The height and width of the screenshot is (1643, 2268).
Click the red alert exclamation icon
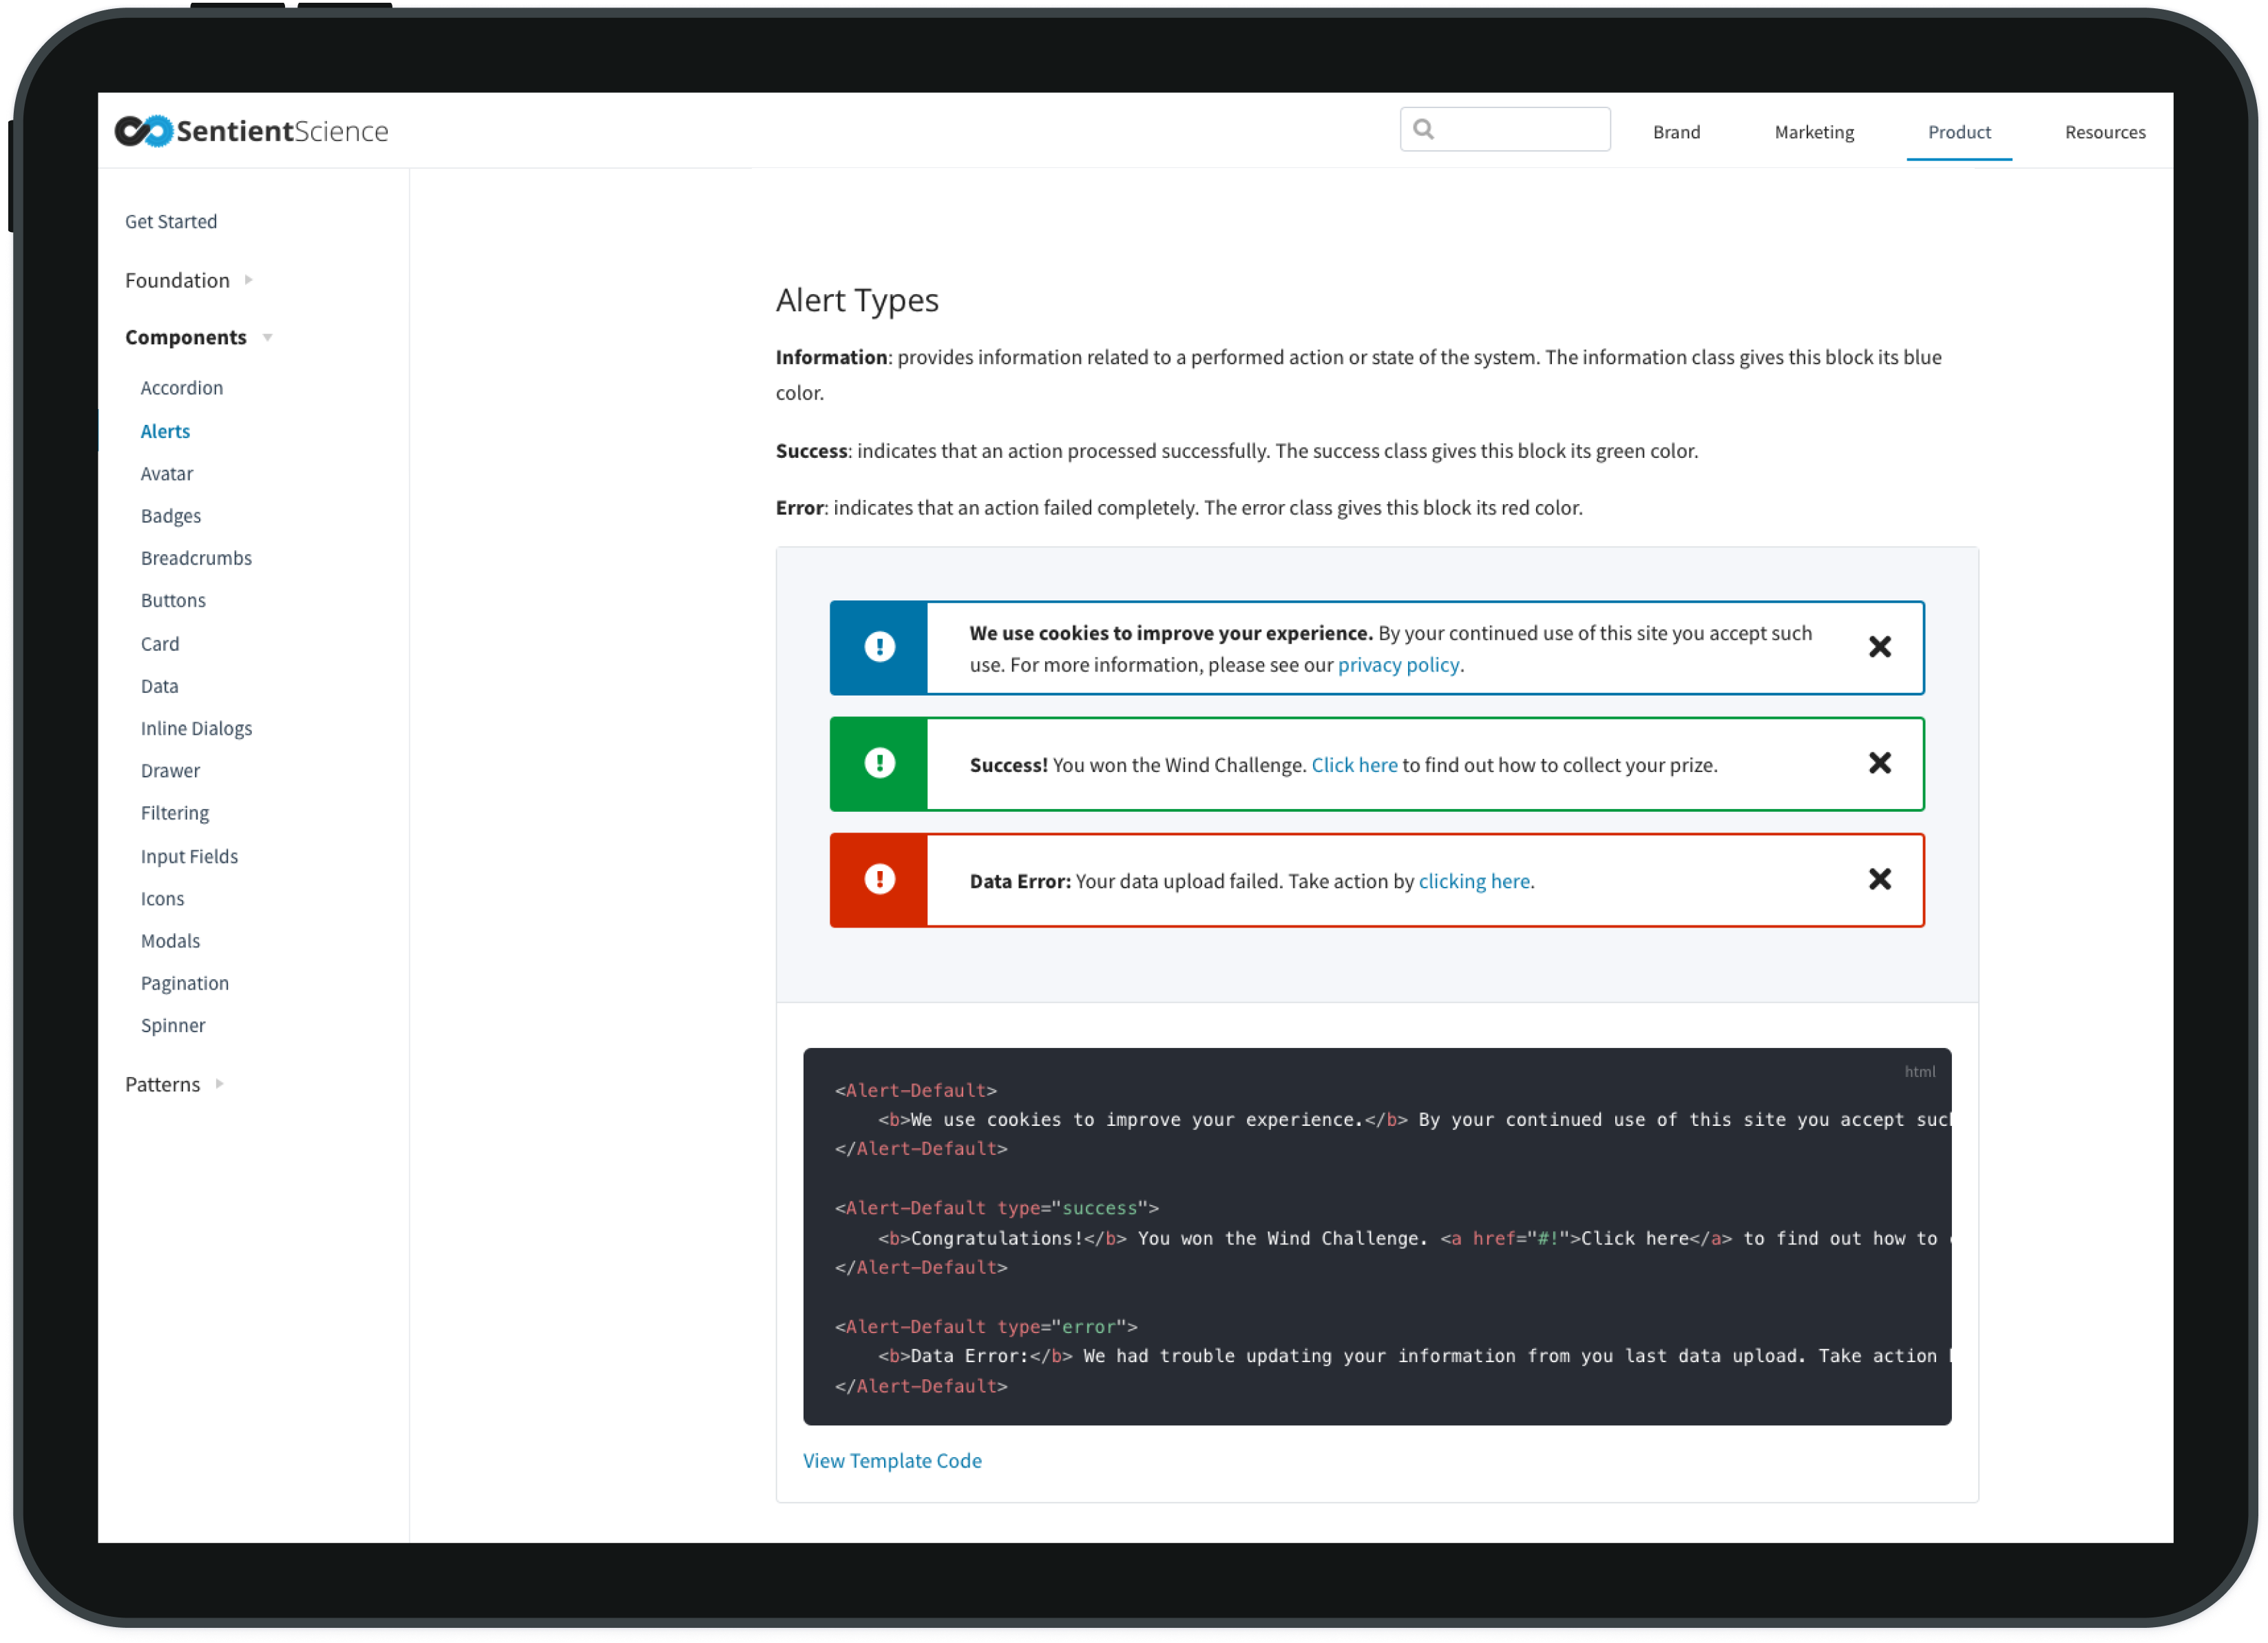click(879, 879)
